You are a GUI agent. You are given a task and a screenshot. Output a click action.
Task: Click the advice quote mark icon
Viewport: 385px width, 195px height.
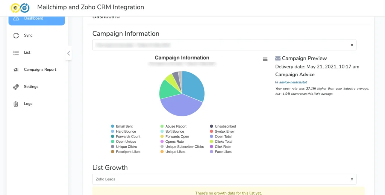(x=277, y=82)
